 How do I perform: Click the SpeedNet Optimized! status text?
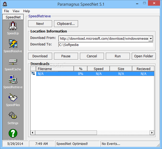(72, 144)
